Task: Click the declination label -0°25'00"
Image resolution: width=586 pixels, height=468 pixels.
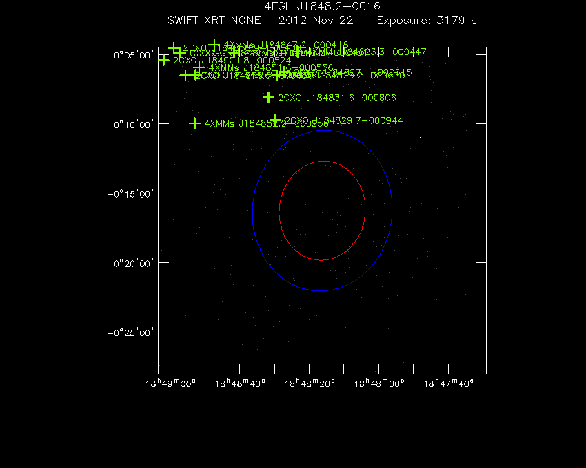Action: 131,333
